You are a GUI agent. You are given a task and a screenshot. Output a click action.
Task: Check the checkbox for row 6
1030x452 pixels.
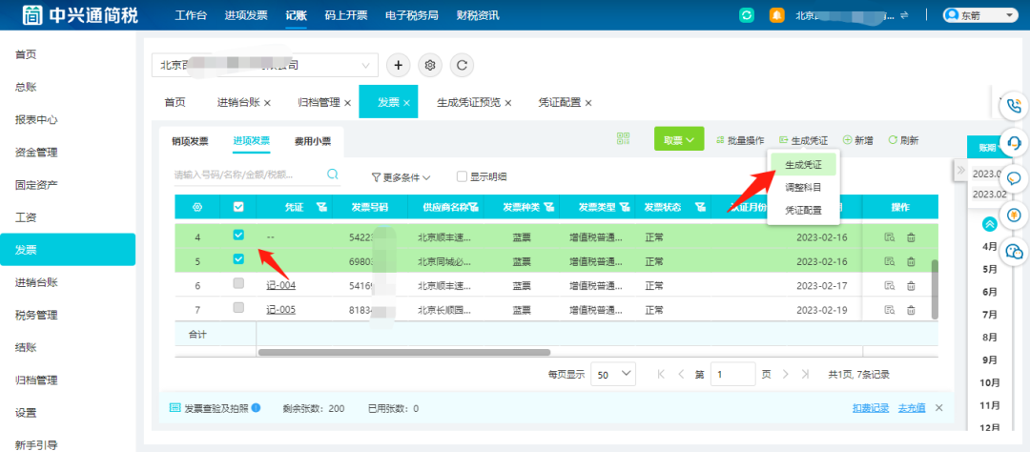(238, 283)
